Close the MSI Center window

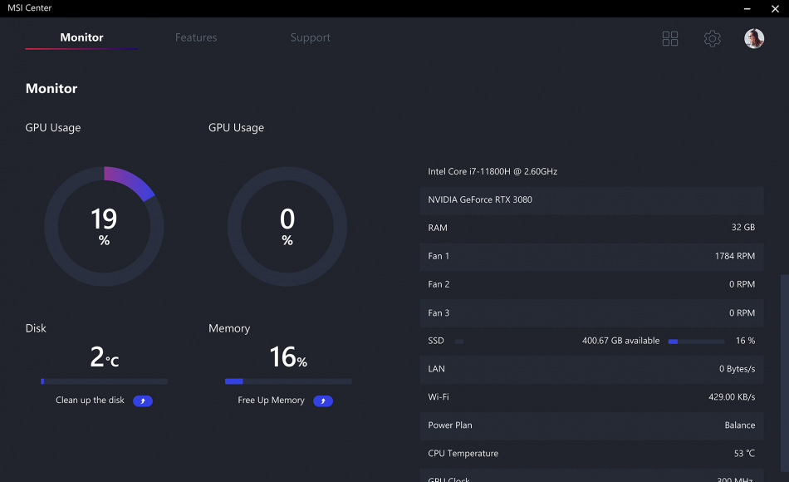(x=775, y=8)
